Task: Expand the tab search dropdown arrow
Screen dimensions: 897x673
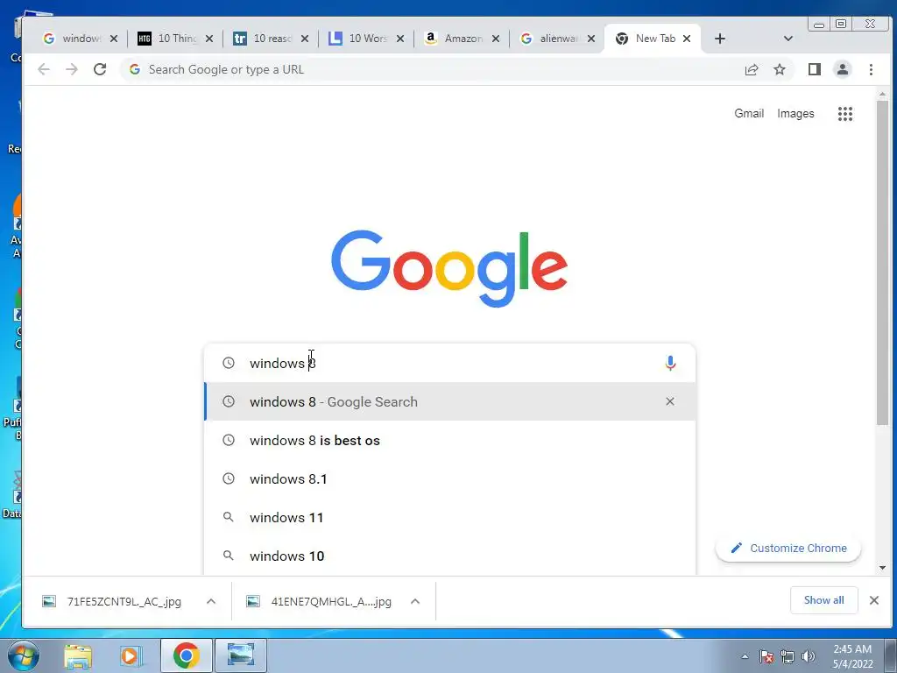Action: point(788,39)
